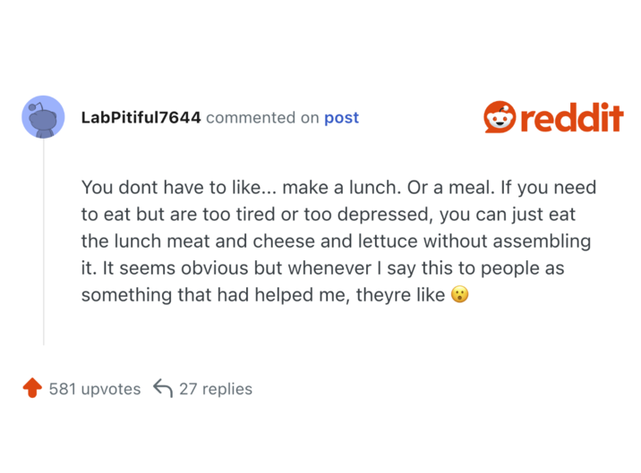641x473 pixels.
Task: Click the orange "reddit" wordmark
Action: click(x=571, y=118)
